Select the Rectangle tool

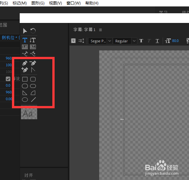[x=25, y=79]
